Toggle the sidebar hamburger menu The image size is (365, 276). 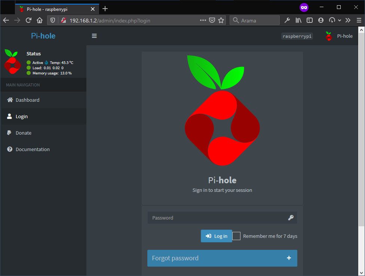(x=94, y=36)
